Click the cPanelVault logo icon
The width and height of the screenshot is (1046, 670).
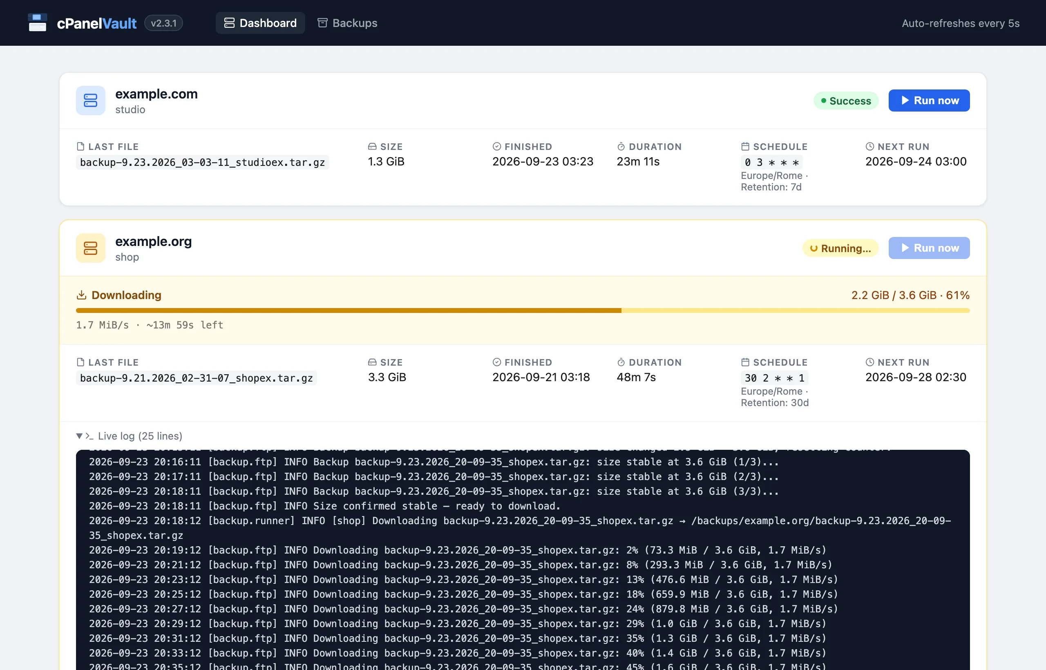[x=38, y=22]
